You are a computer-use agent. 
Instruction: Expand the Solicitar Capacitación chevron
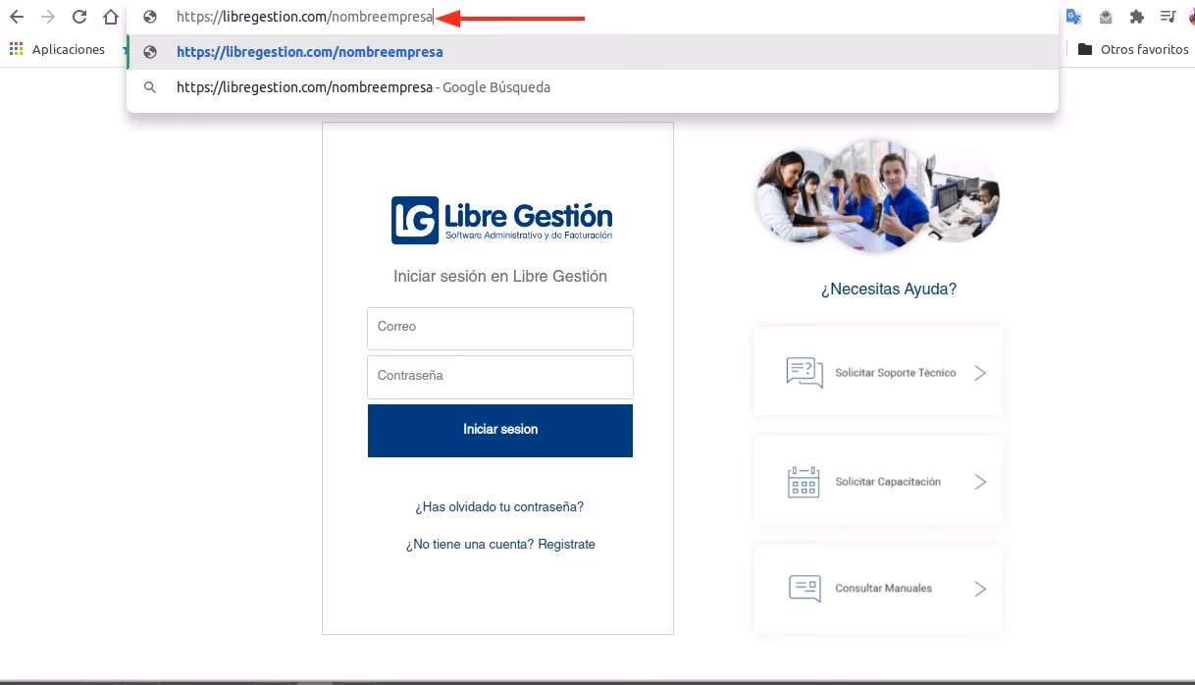pos(980,481)
